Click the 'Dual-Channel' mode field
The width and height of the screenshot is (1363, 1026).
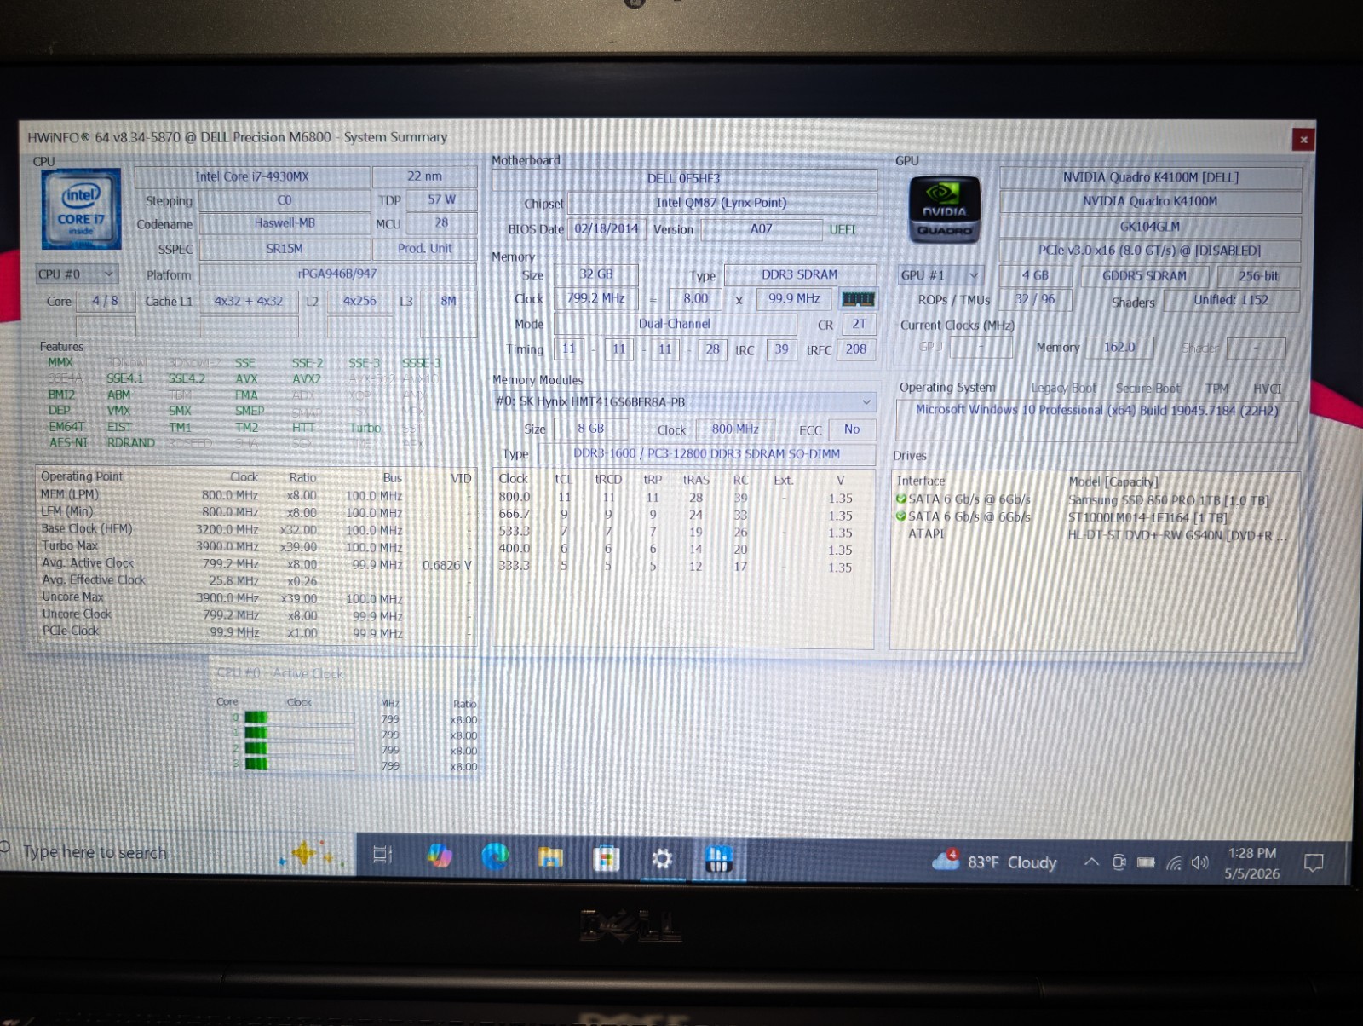(x=675, y=324)
